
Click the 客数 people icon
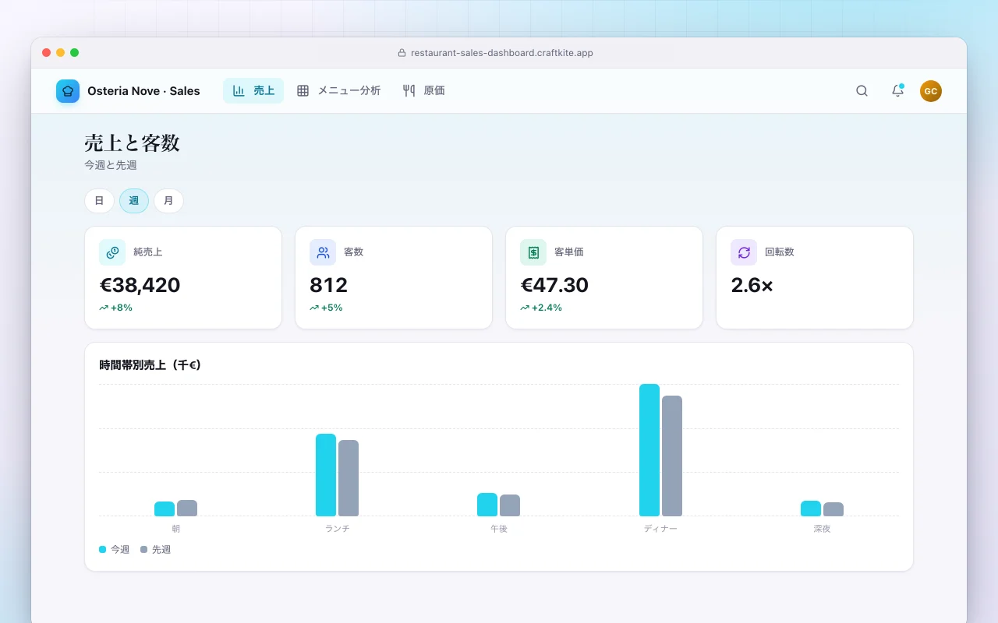pos(323,252)
